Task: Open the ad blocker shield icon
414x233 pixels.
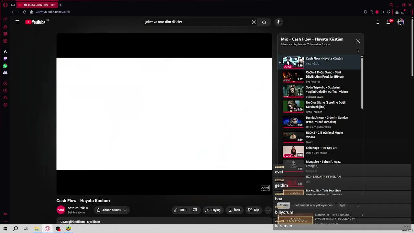Action: [377, 12]
